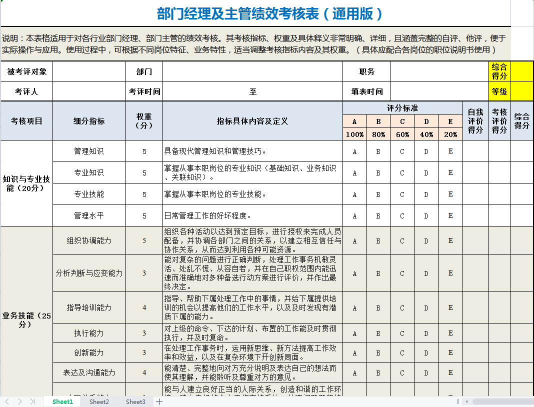Click grade A in the 管理知识 row
Viewport: 534px width, 407px height.
coord(355,151)
